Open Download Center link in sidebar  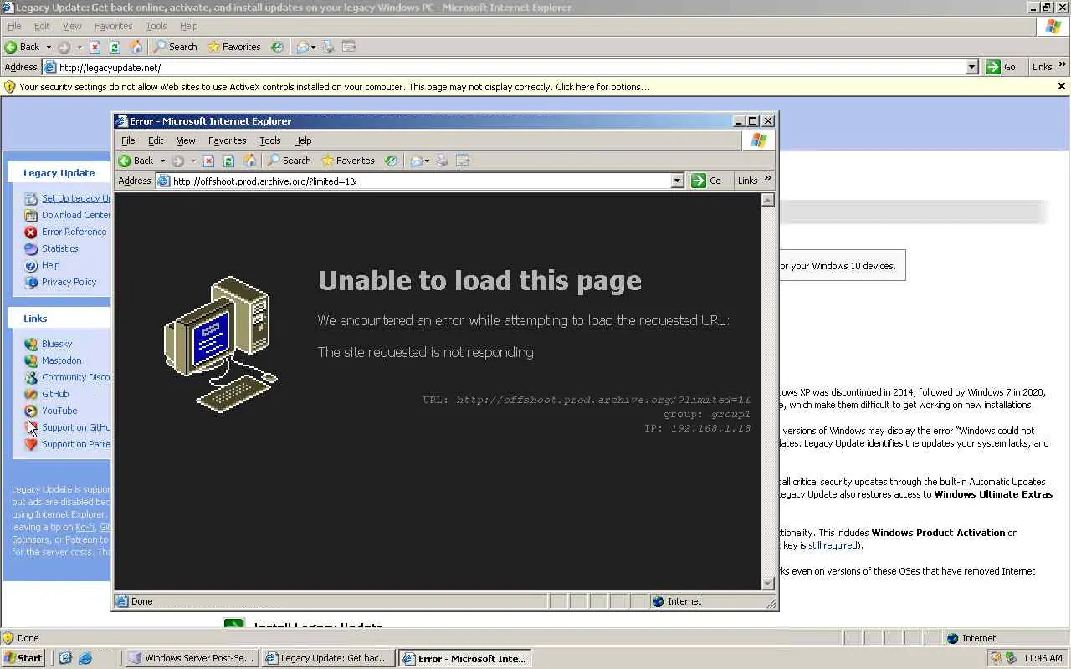(76, 215)
